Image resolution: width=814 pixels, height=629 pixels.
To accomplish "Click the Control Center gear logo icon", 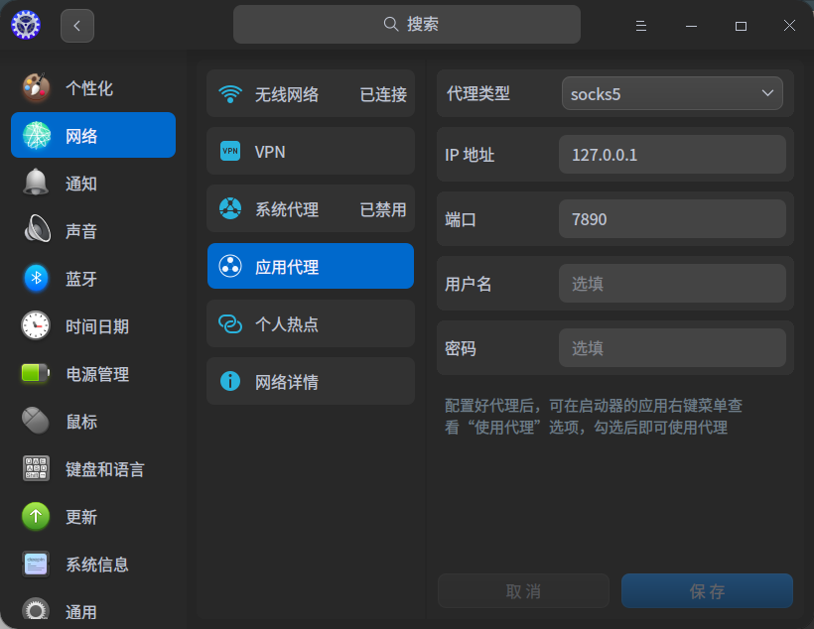I will click(x=26, y=25).
